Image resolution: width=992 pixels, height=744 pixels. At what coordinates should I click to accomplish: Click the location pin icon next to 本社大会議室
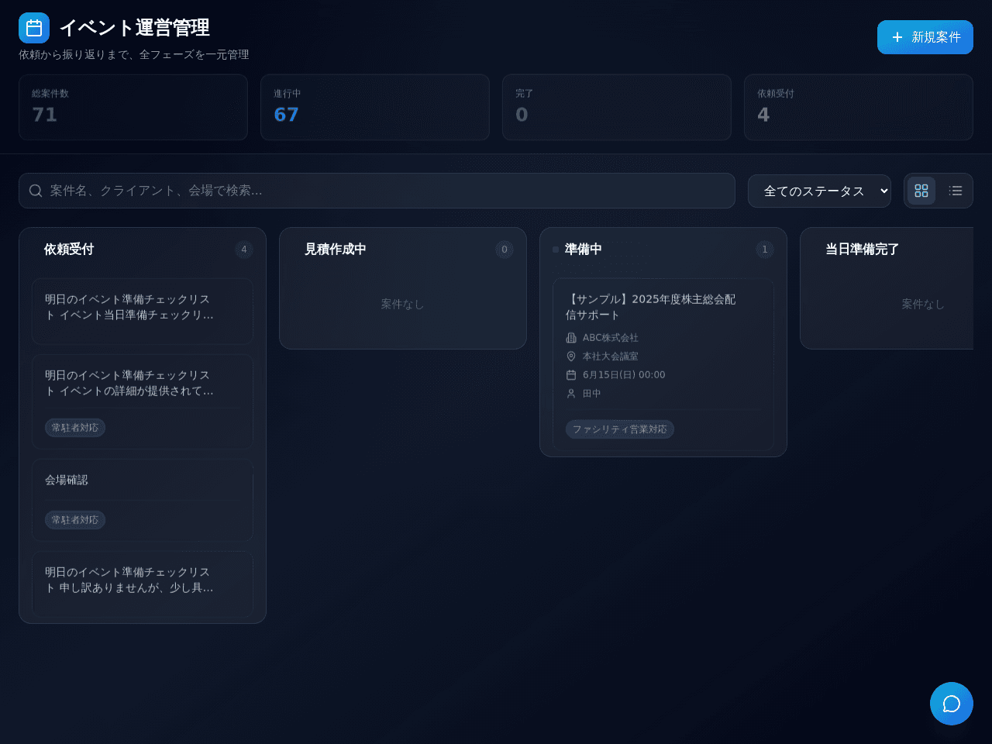pos(571,356)
